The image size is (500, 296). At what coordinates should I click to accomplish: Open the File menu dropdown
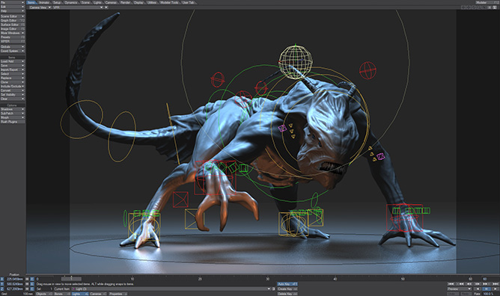(x=13, y=2)
